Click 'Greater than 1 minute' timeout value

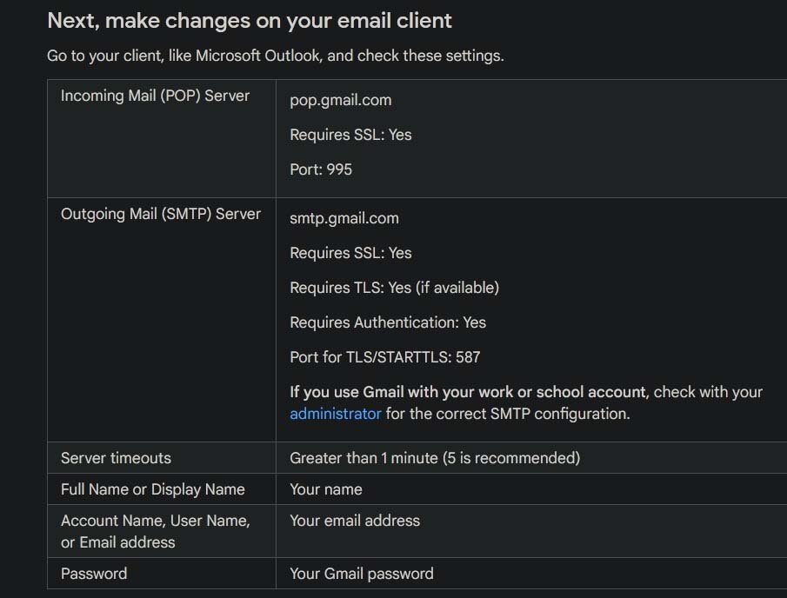pyautogui.click(x=434, y=458)
